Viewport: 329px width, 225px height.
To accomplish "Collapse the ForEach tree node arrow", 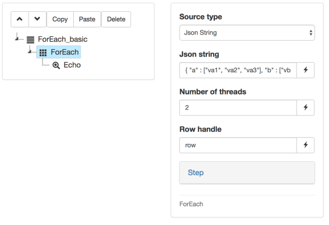I will pos(30,51).
